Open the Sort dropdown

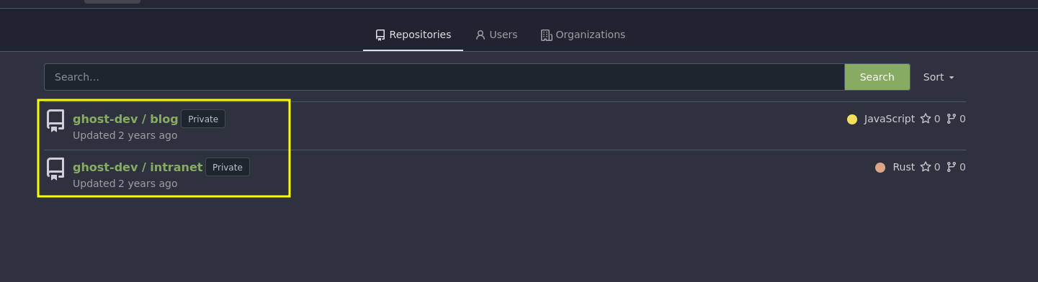pos(939,77)
